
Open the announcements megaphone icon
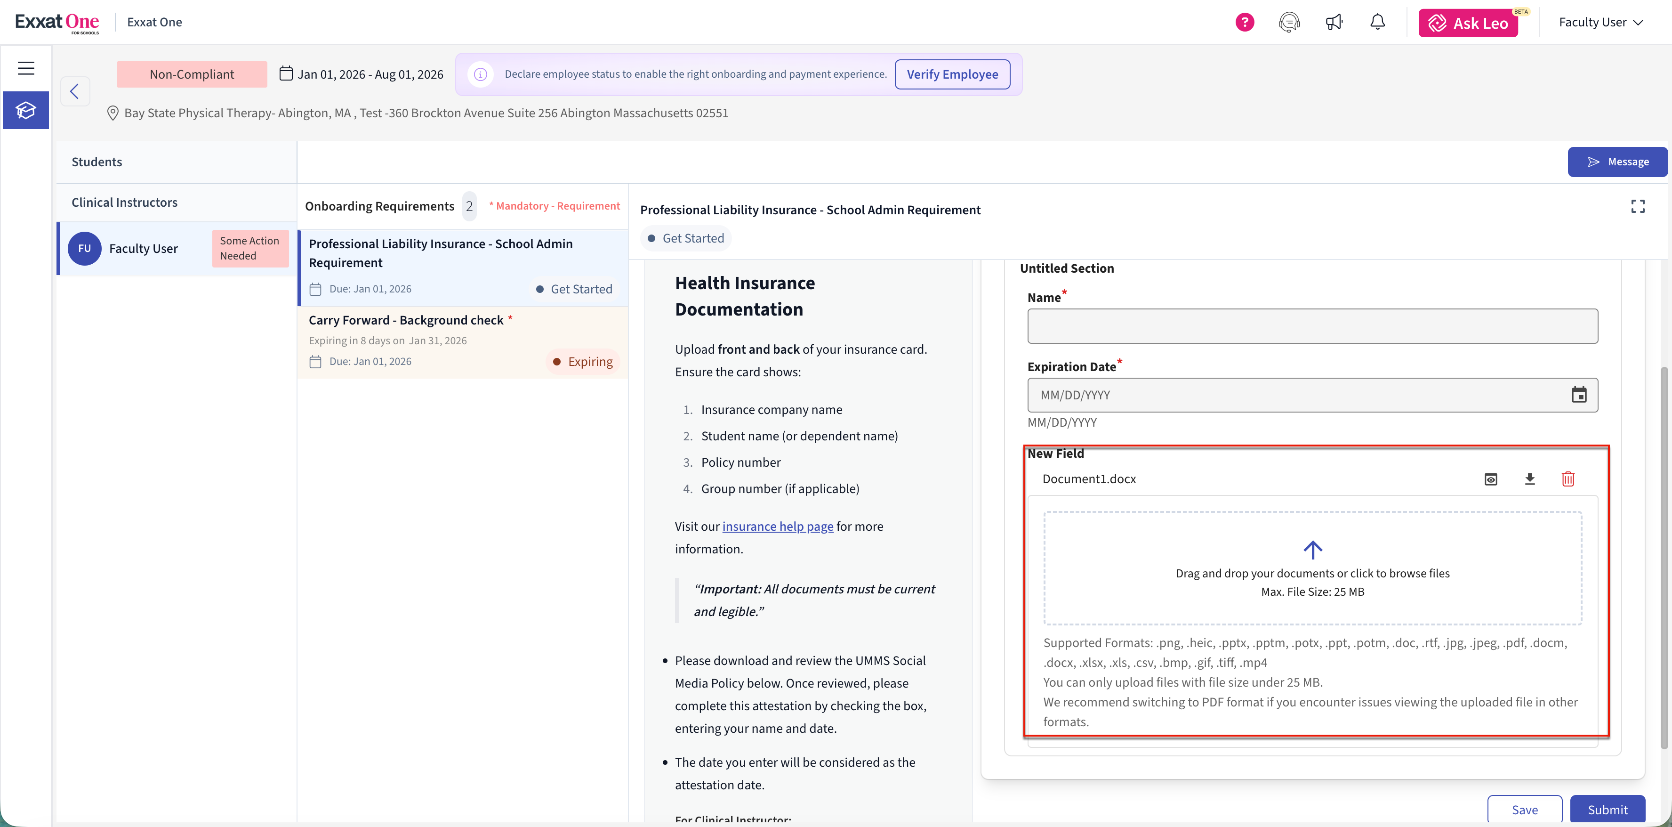(1334, 23)
